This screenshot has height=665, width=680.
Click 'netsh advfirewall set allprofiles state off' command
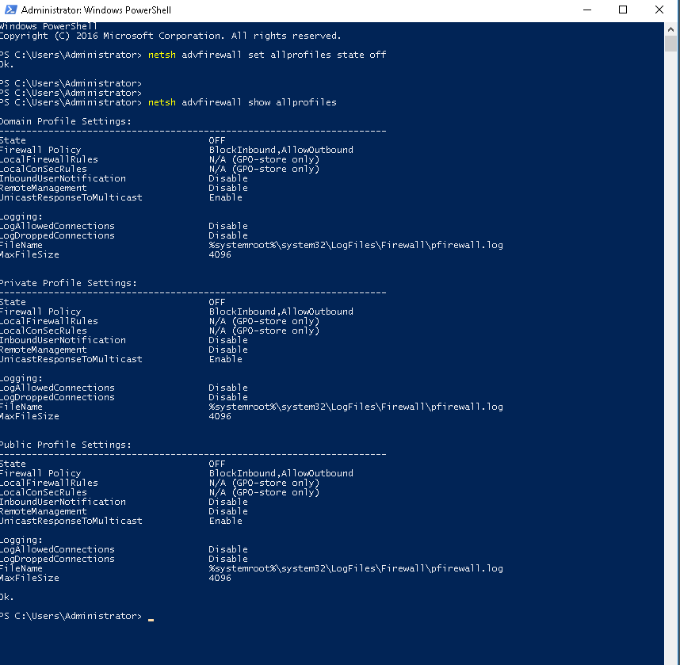click(x=267, y=55)
